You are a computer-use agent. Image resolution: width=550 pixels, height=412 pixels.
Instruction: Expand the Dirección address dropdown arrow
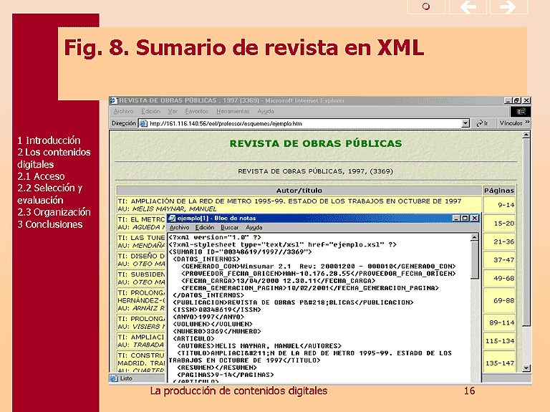pos(465,123)
